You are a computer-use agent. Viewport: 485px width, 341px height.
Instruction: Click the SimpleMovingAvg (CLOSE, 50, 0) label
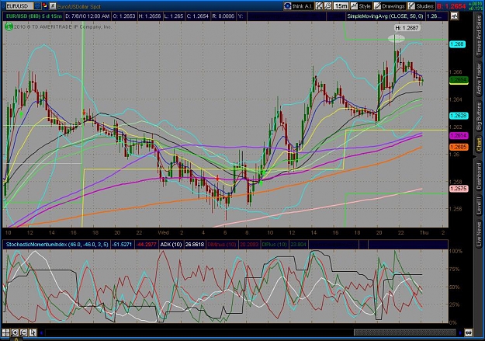click(x=385, y=16)
